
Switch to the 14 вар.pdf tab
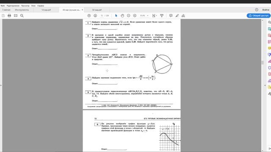pos(46,10)
